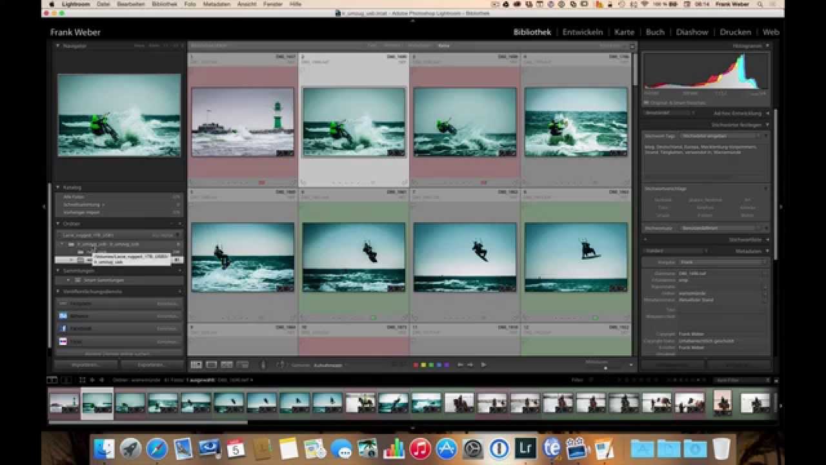Open the Flickr publish service icon
Image resolution: width=826 pixels, height=465 pixels.
63,341
